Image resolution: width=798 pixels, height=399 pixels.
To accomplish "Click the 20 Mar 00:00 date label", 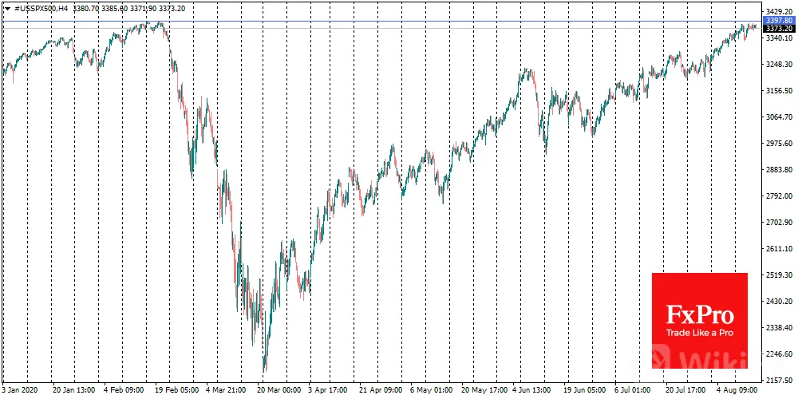I will point(278,389).
